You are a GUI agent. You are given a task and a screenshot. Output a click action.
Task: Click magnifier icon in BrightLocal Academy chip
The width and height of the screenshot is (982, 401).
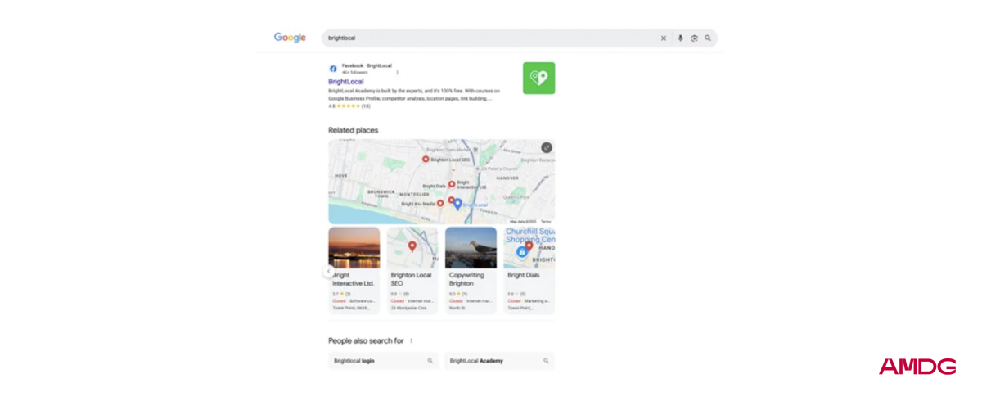[547, 360]
